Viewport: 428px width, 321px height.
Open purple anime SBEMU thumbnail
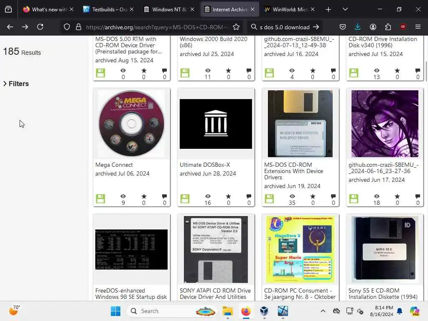[x=385, y=124]
